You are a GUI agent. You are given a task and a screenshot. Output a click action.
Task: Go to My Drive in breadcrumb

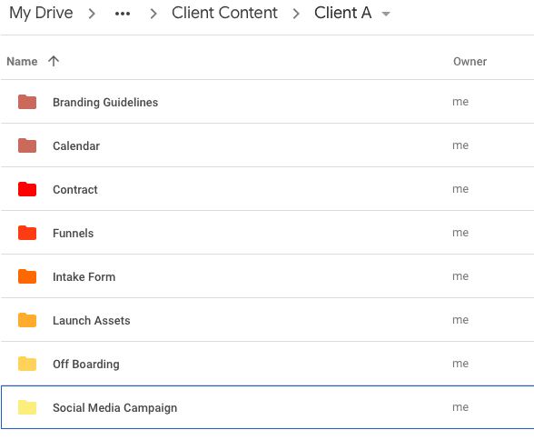tap(41, 14)
